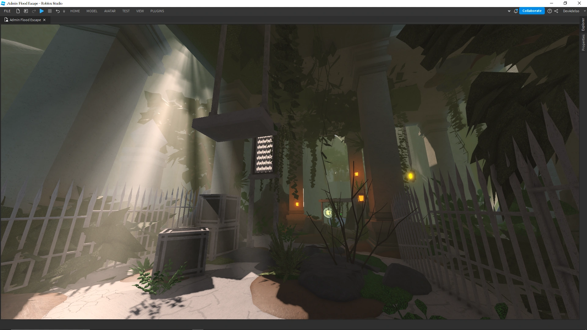
Task: Open the PLUGINS ribbon tab
Action: click(157, 11)
